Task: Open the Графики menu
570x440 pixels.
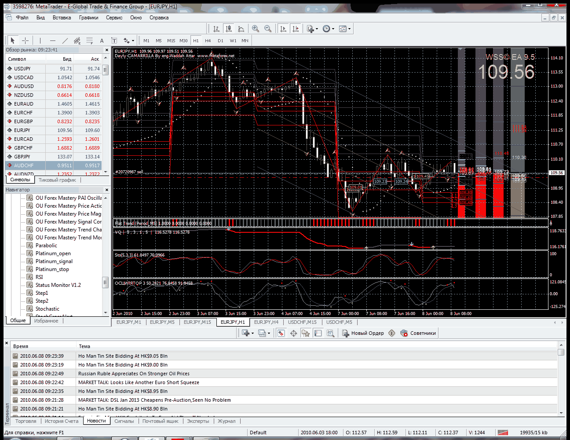Action: 89,18
